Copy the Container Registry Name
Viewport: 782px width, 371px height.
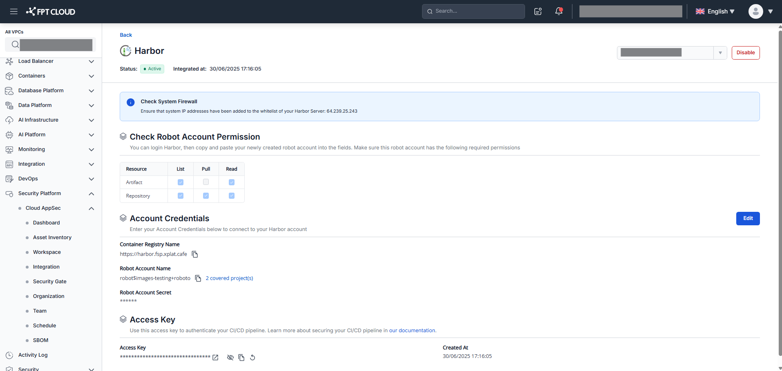(195, 254)
